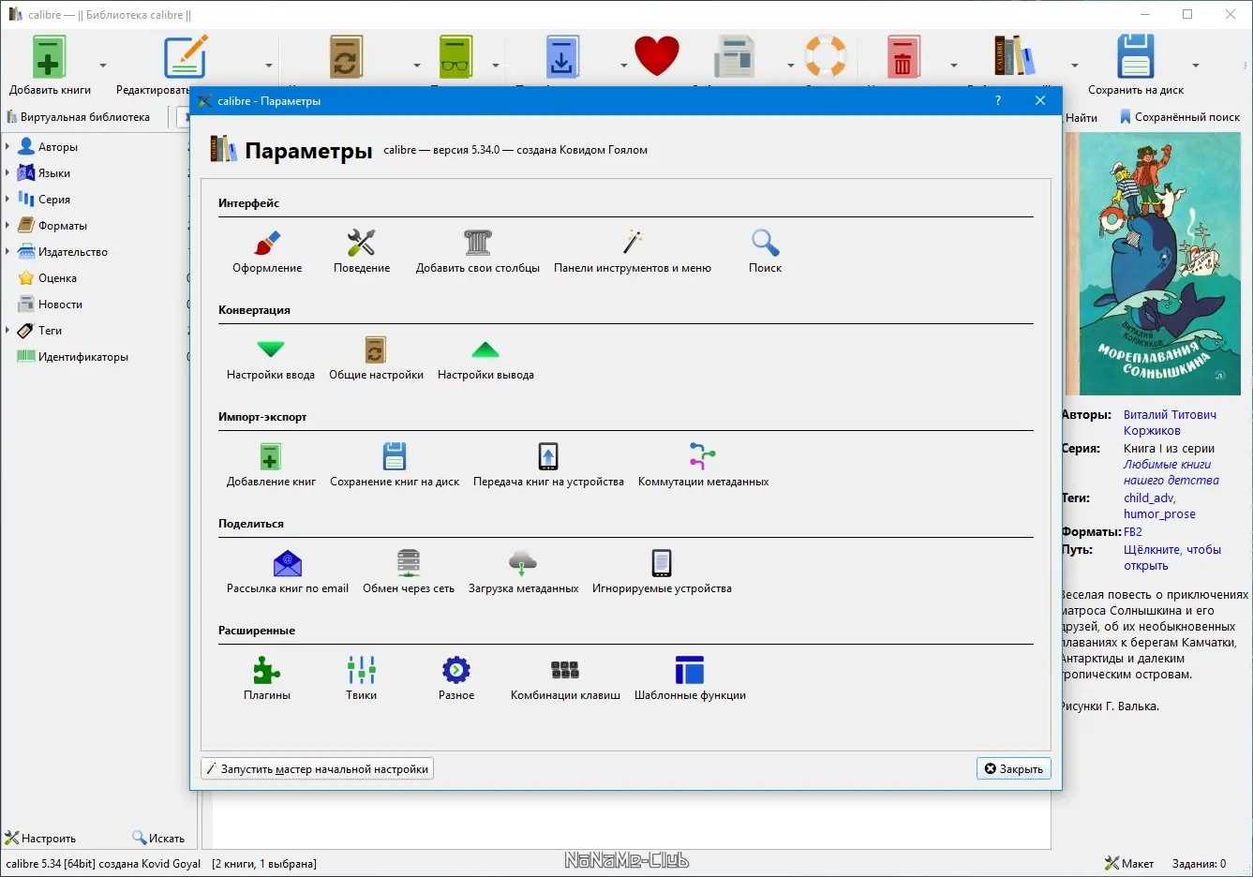Select Оценка in the tag browser

click(x=57, y=278)
